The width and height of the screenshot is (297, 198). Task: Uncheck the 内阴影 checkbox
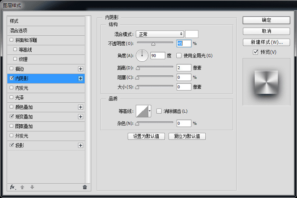point(11,78)
